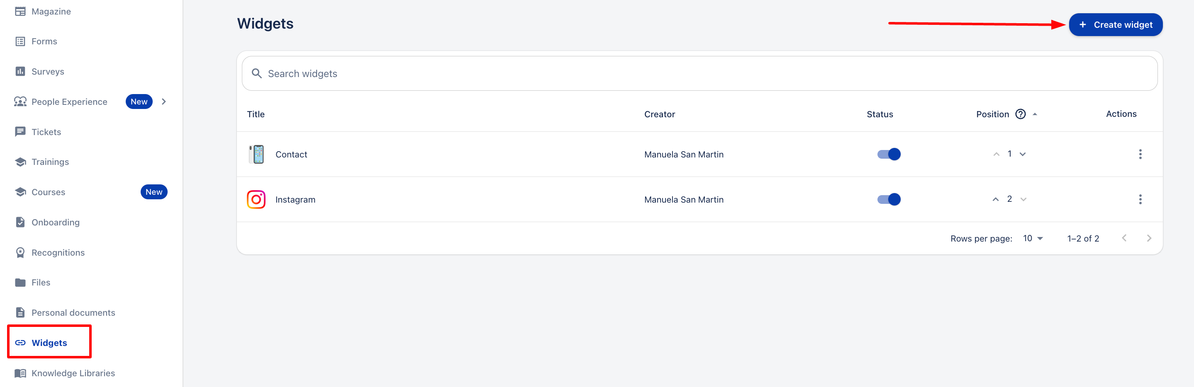Click the Contact widget phone icon
Image resolution: width=1194 pixels, height=387 pixels.
tap(256, 154)
